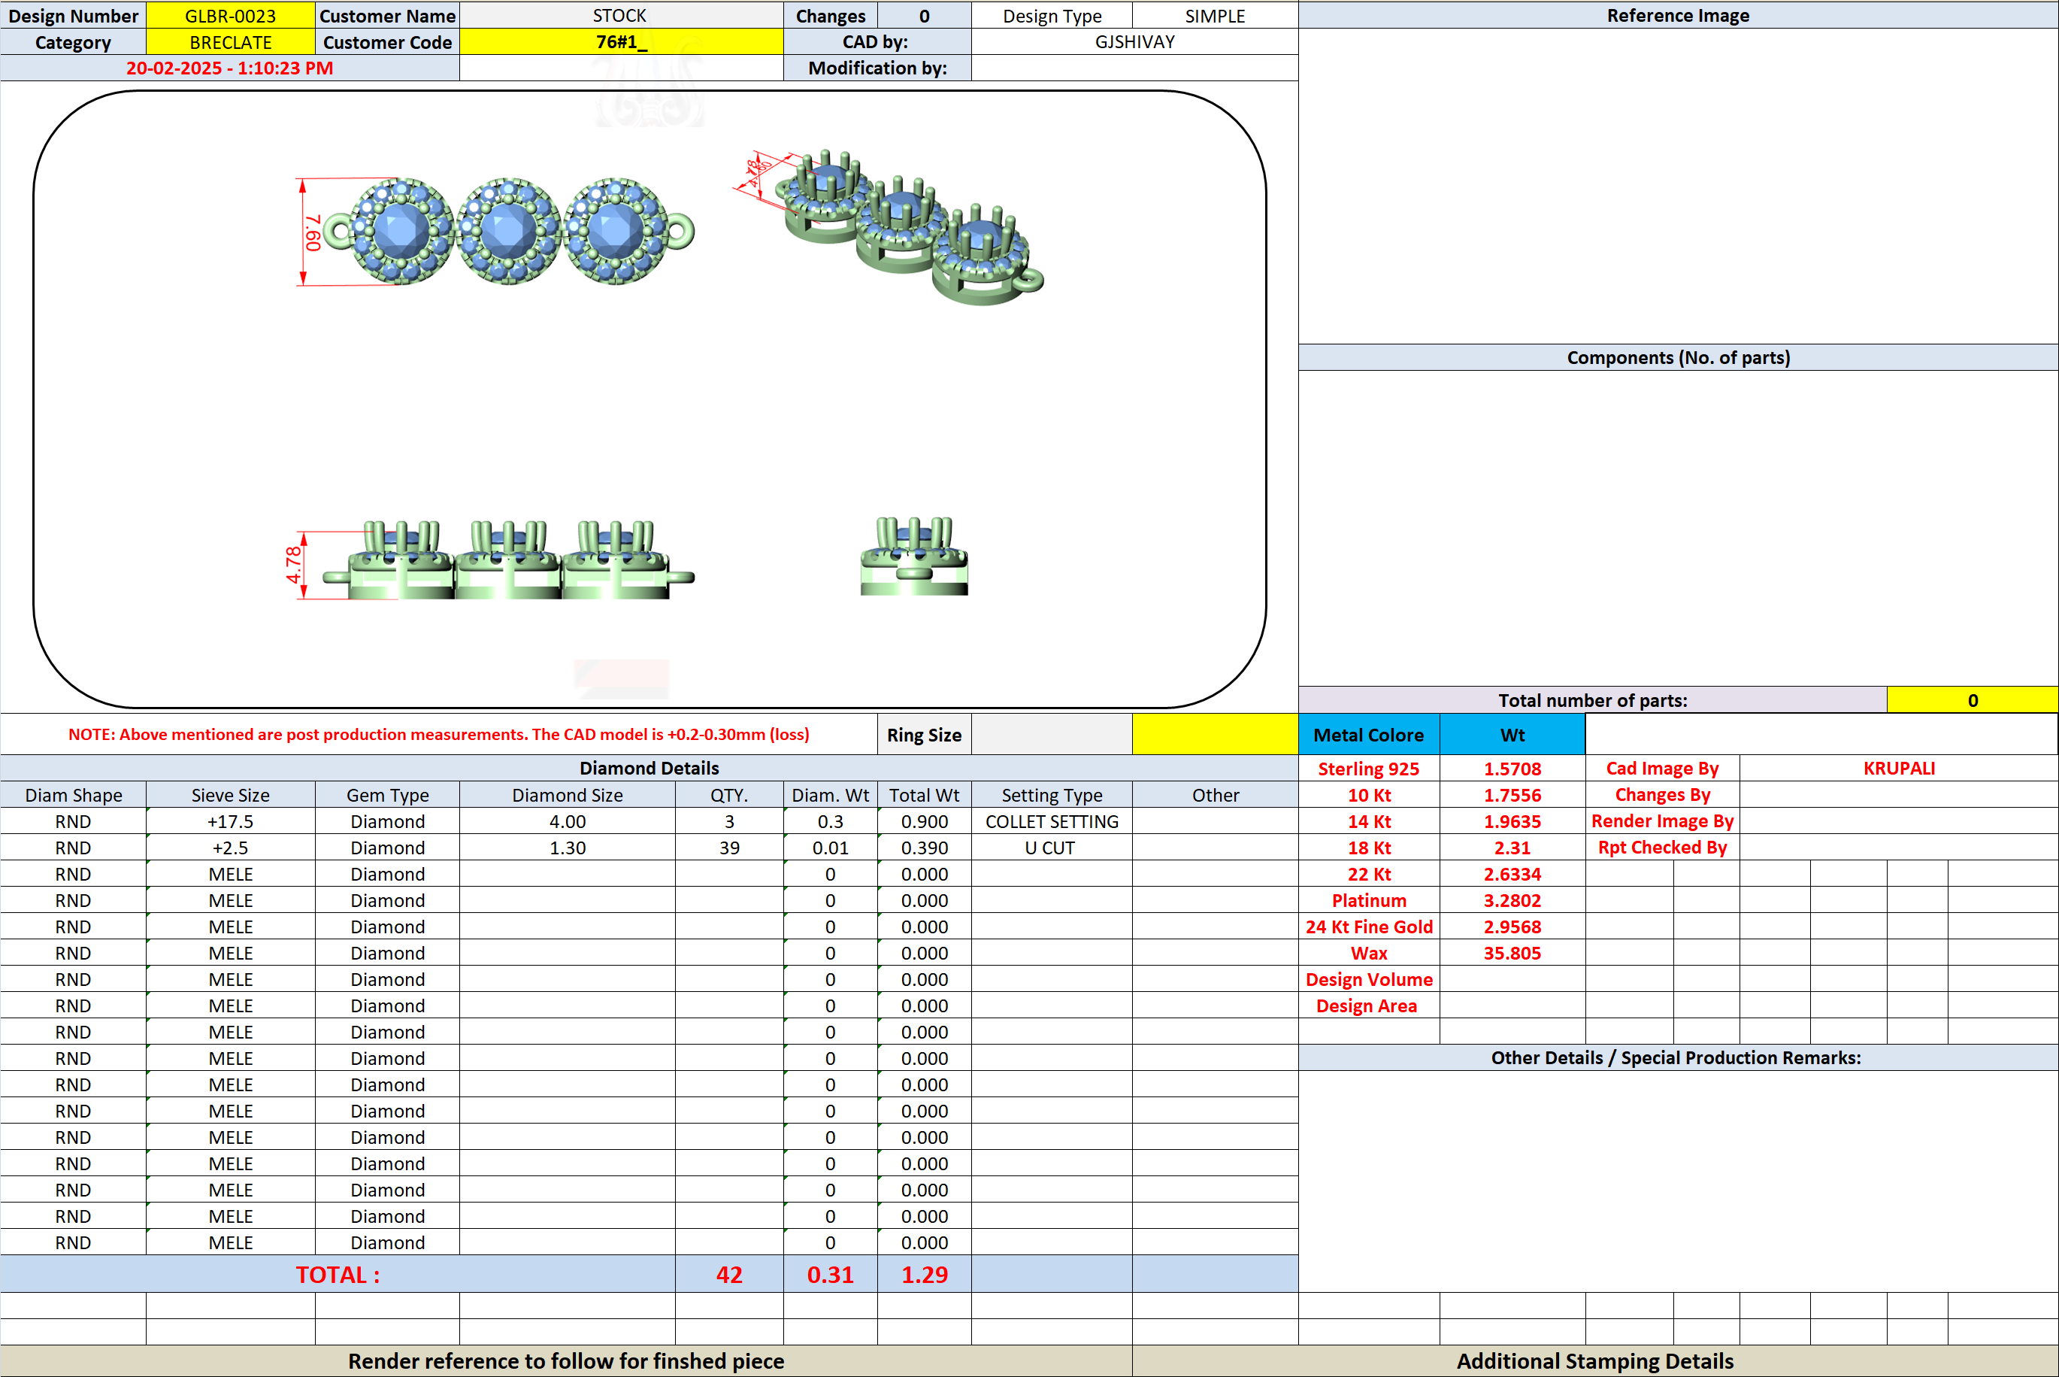Select the KRUPALI Cad Image By cell

(x=1898, y=769)
